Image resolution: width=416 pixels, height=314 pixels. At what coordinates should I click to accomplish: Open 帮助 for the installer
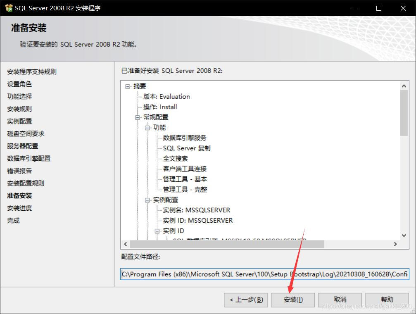pos(387,300)
